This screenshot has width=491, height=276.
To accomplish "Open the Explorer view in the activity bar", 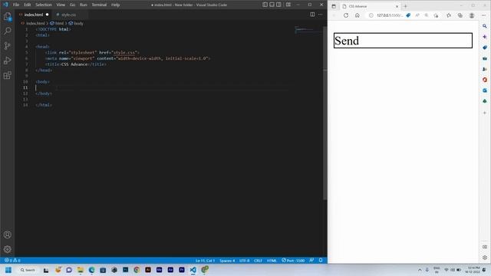I will click(x=8, y=17).
